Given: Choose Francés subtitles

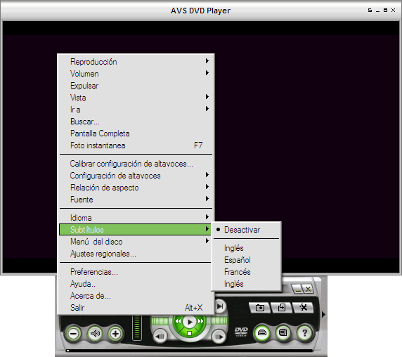Looking at the screenshot, I should [247, 272].
